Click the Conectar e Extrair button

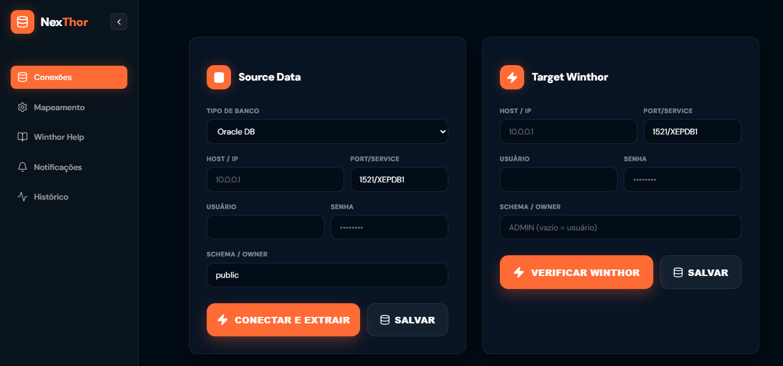(283, 320)
